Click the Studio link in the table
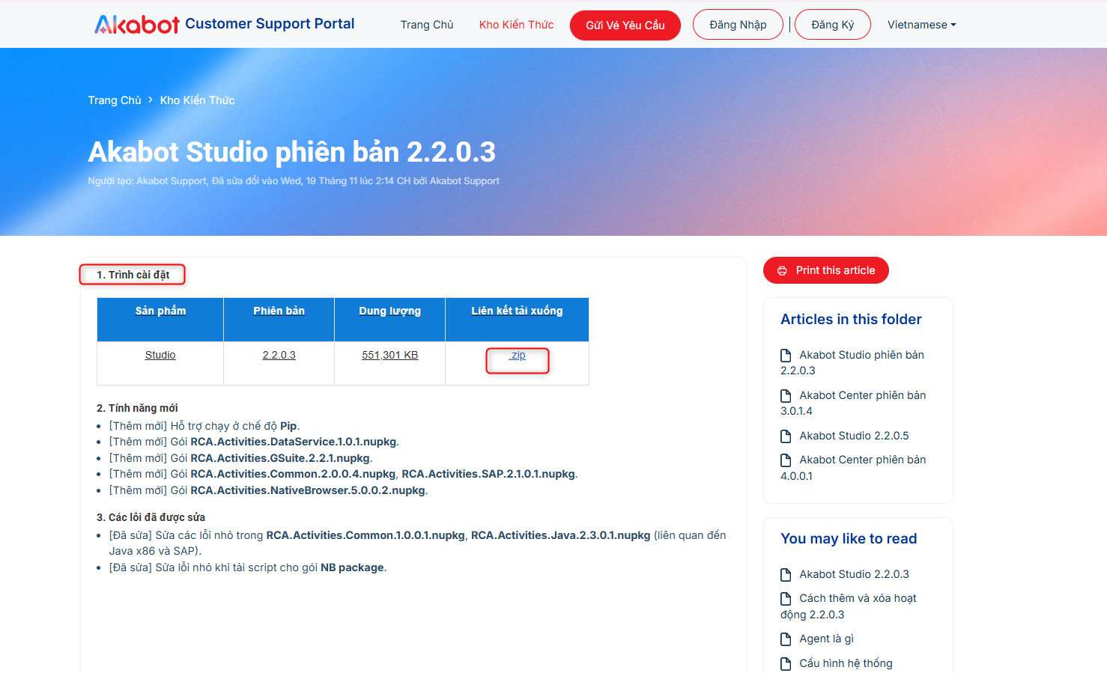Viewport: 1107px width, 673px height. coord(160,356)
